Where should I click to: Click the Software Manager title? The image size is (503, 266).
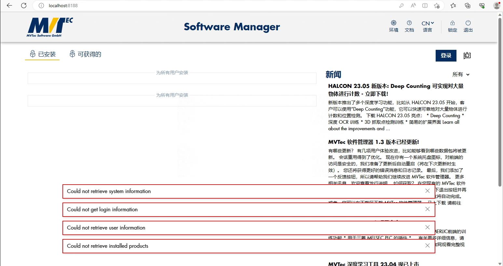232,27
